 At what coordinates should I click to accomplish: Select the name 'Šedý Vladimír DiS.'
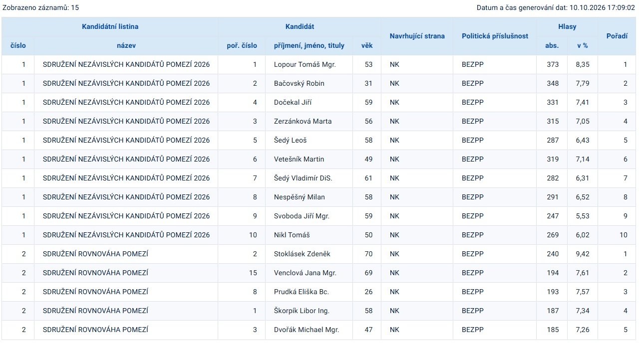pyautogui.click(x=303, y=178)
